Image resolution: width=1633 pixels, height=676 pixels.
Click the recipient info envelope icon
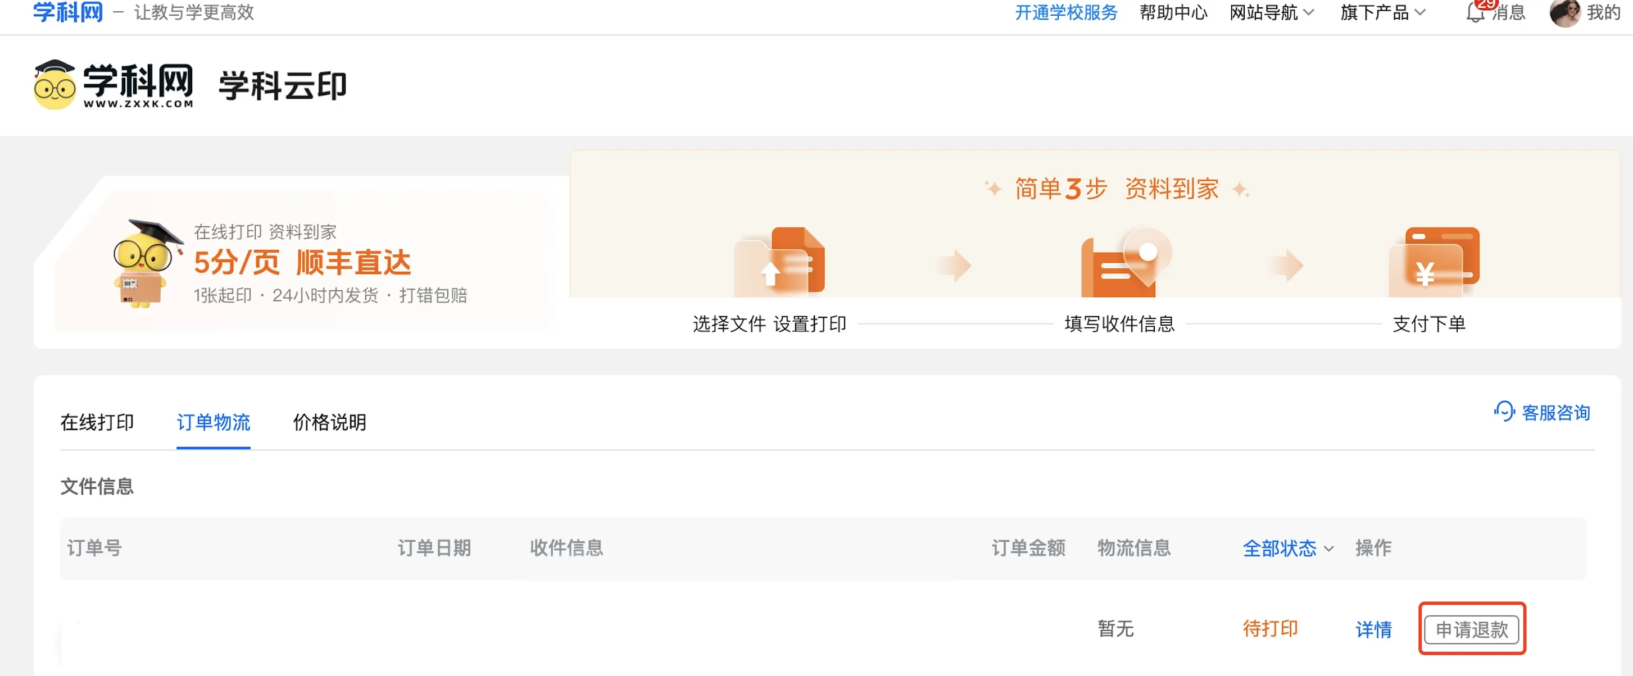pyautogui.click(x=1126, y=262)
